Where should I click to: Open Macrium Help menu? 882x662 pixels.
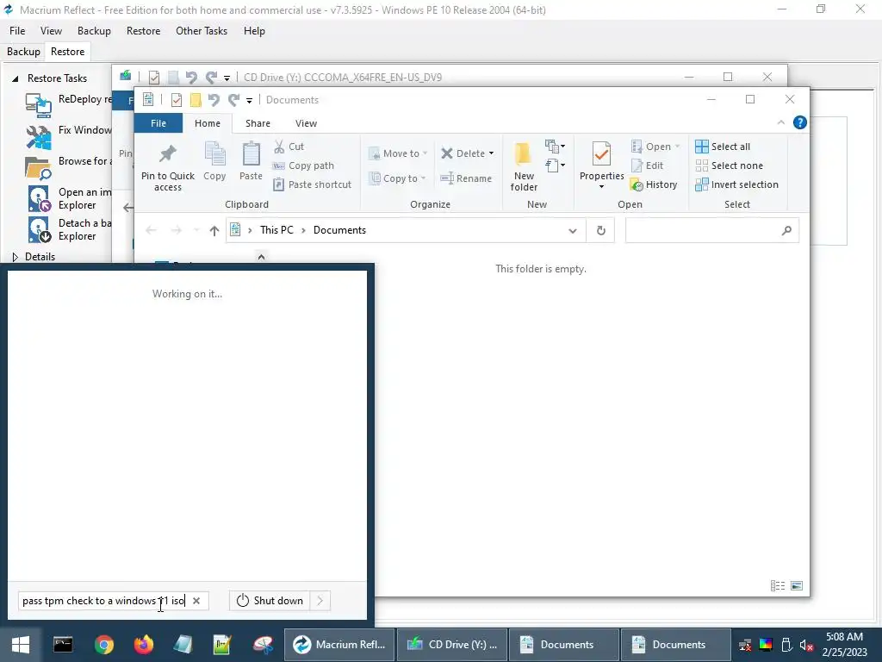pyautogui.click(x=254, y=31)
